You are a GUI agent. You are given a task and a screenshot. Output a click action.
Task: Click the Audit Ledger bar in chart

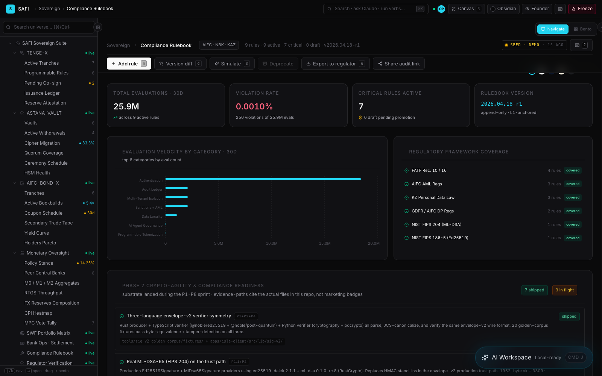[x=176, y=188]
